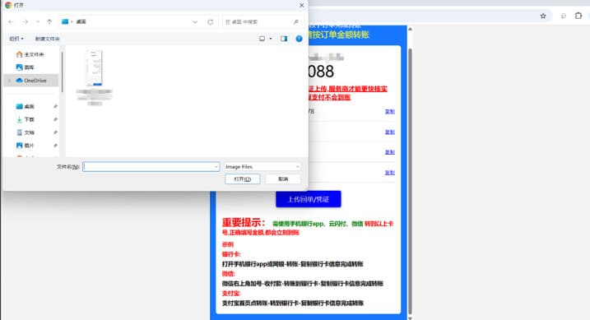The height and width of the screenshot is (320, 590).
Task: Click the 取消 button
Action: [x=283, y=179]
